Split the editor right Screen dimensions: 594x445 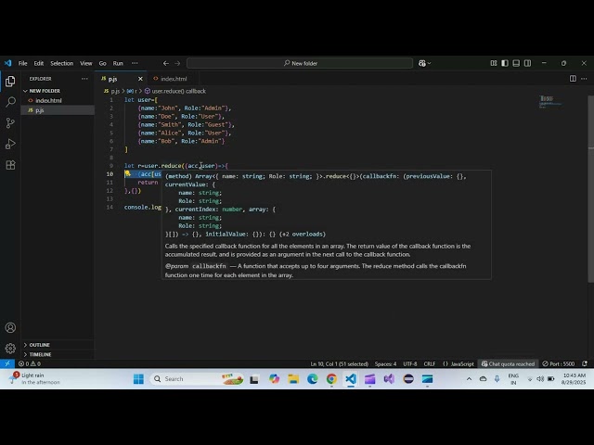click(x=573, y=78)
